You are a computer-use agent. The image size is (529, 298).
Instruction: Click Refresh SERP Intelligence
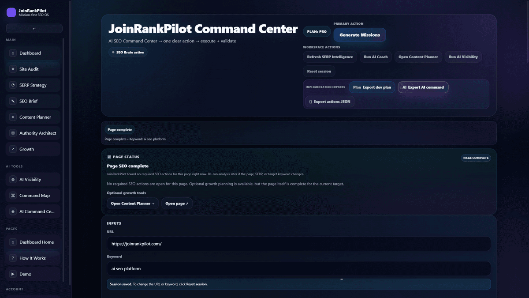(330, 57)
